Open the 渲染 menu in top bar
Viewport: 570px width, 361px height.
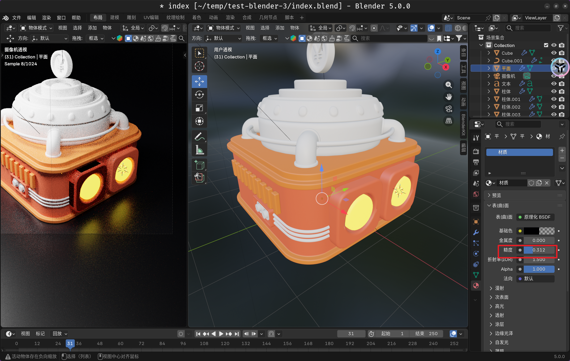[x=46, y=18]
